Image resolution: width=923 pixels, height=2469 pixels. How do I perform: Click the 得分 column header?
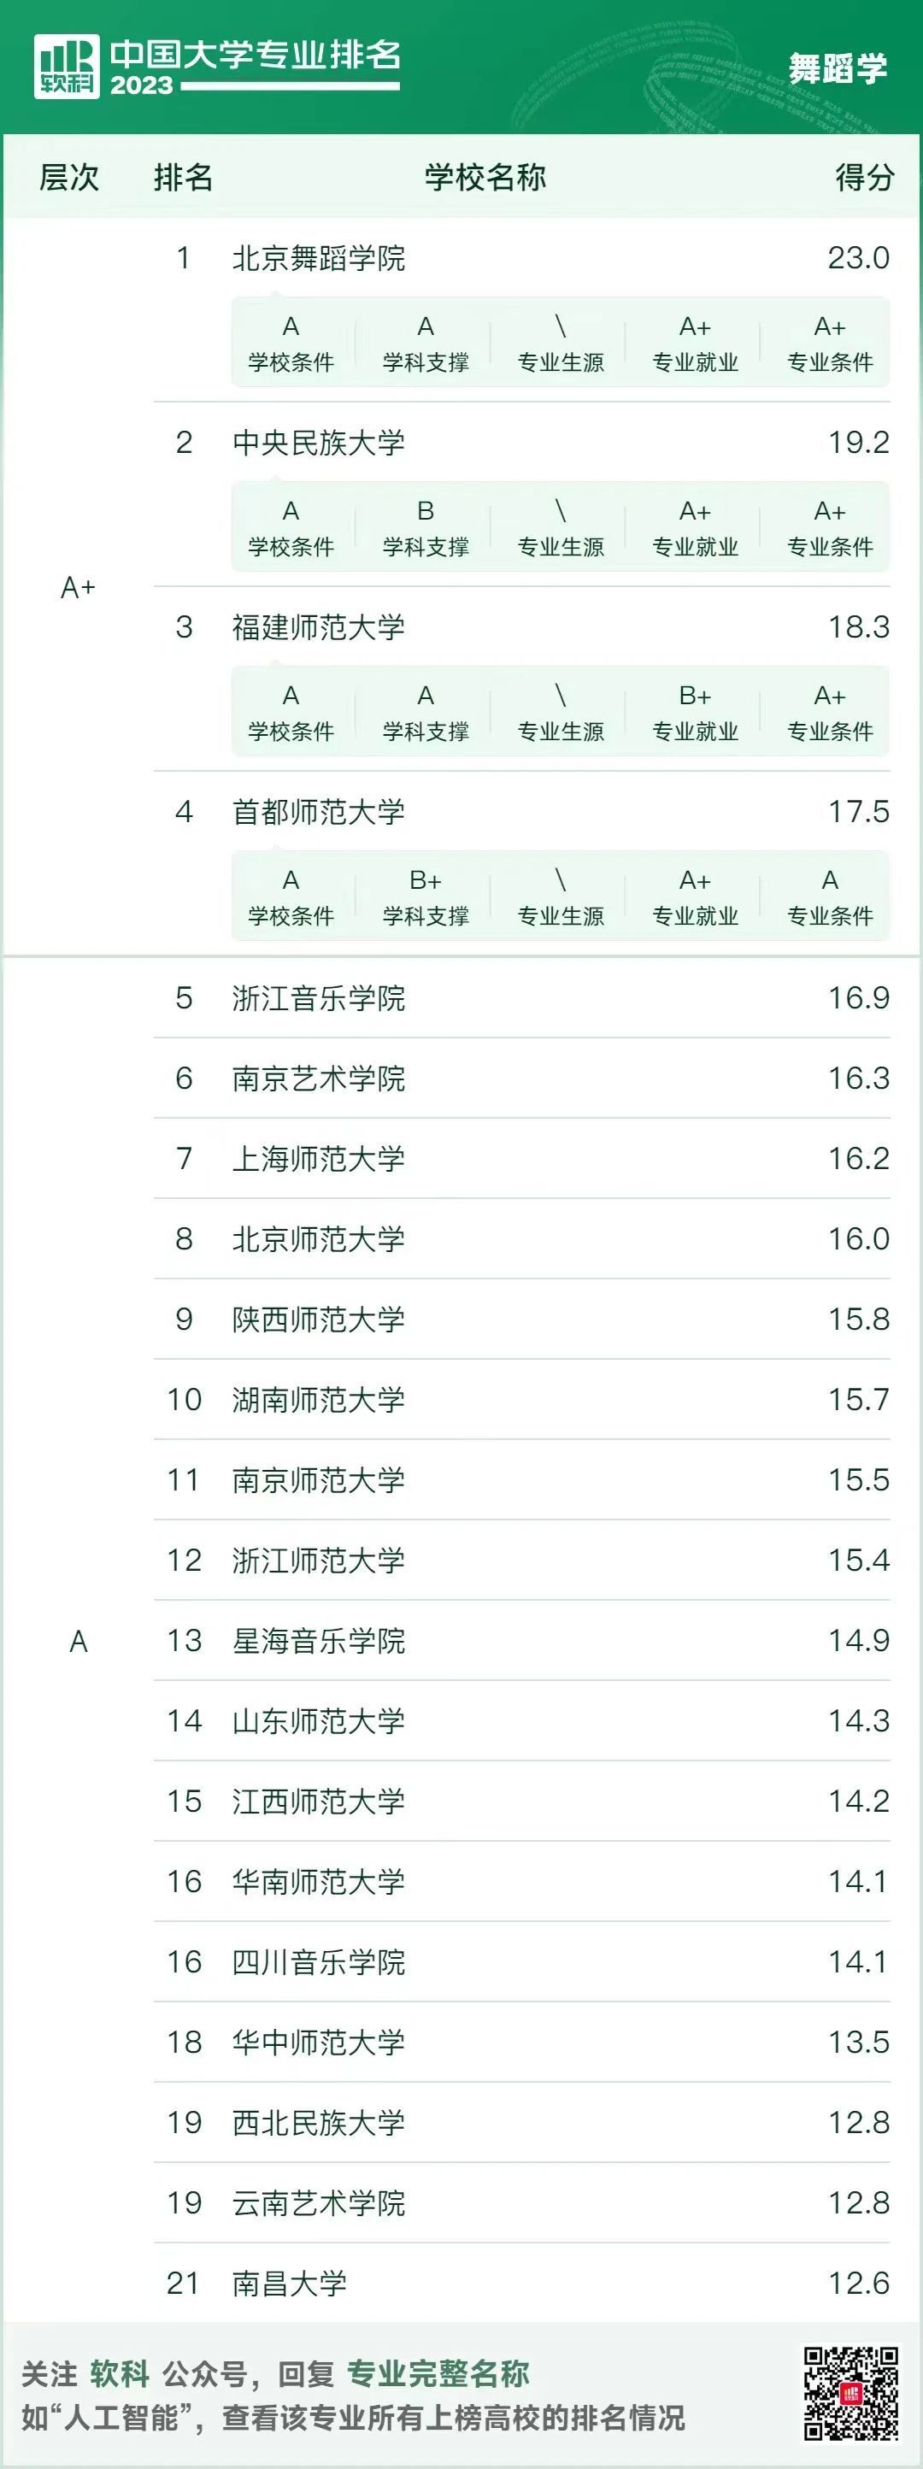click(x=863, y=177)
